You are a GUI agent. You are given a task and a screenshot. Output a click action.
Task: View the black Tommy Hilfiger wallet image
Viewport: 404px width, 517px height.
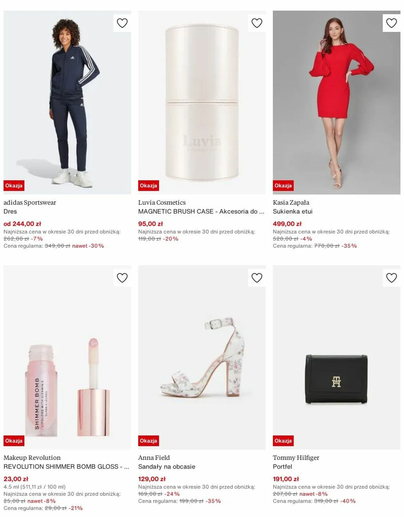[336, 358]
